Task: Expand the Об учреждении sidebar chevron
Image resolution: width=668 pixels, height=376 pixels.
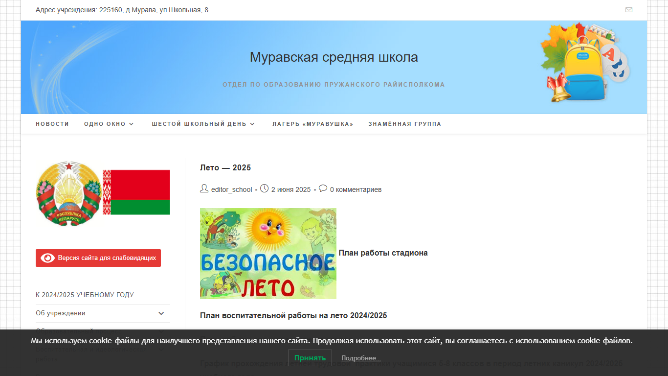Action: point(161,313)
